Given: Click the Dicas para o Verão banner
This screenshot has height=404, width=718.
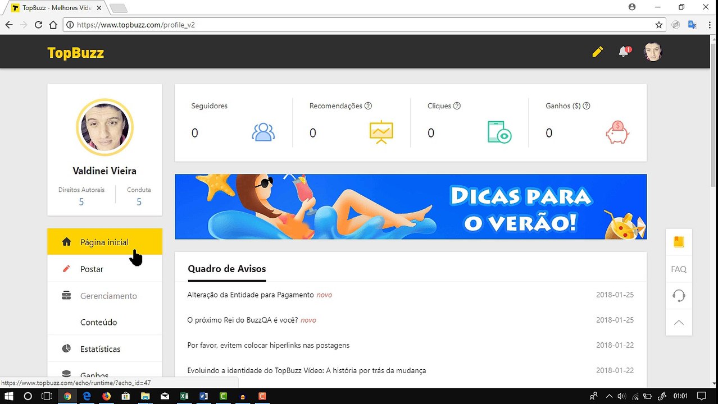Looking at the screenshot, I should point(411,206).
